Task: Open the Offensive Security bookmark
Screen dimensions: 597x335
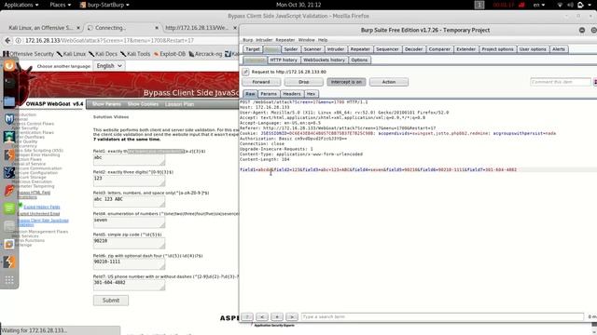Action: pyautogui.click(x=29, y=54)
